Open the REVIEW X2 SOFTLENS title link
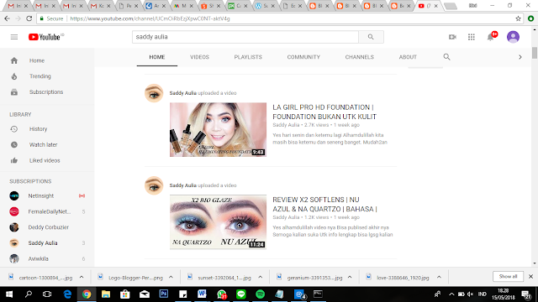 pos(324,205)
